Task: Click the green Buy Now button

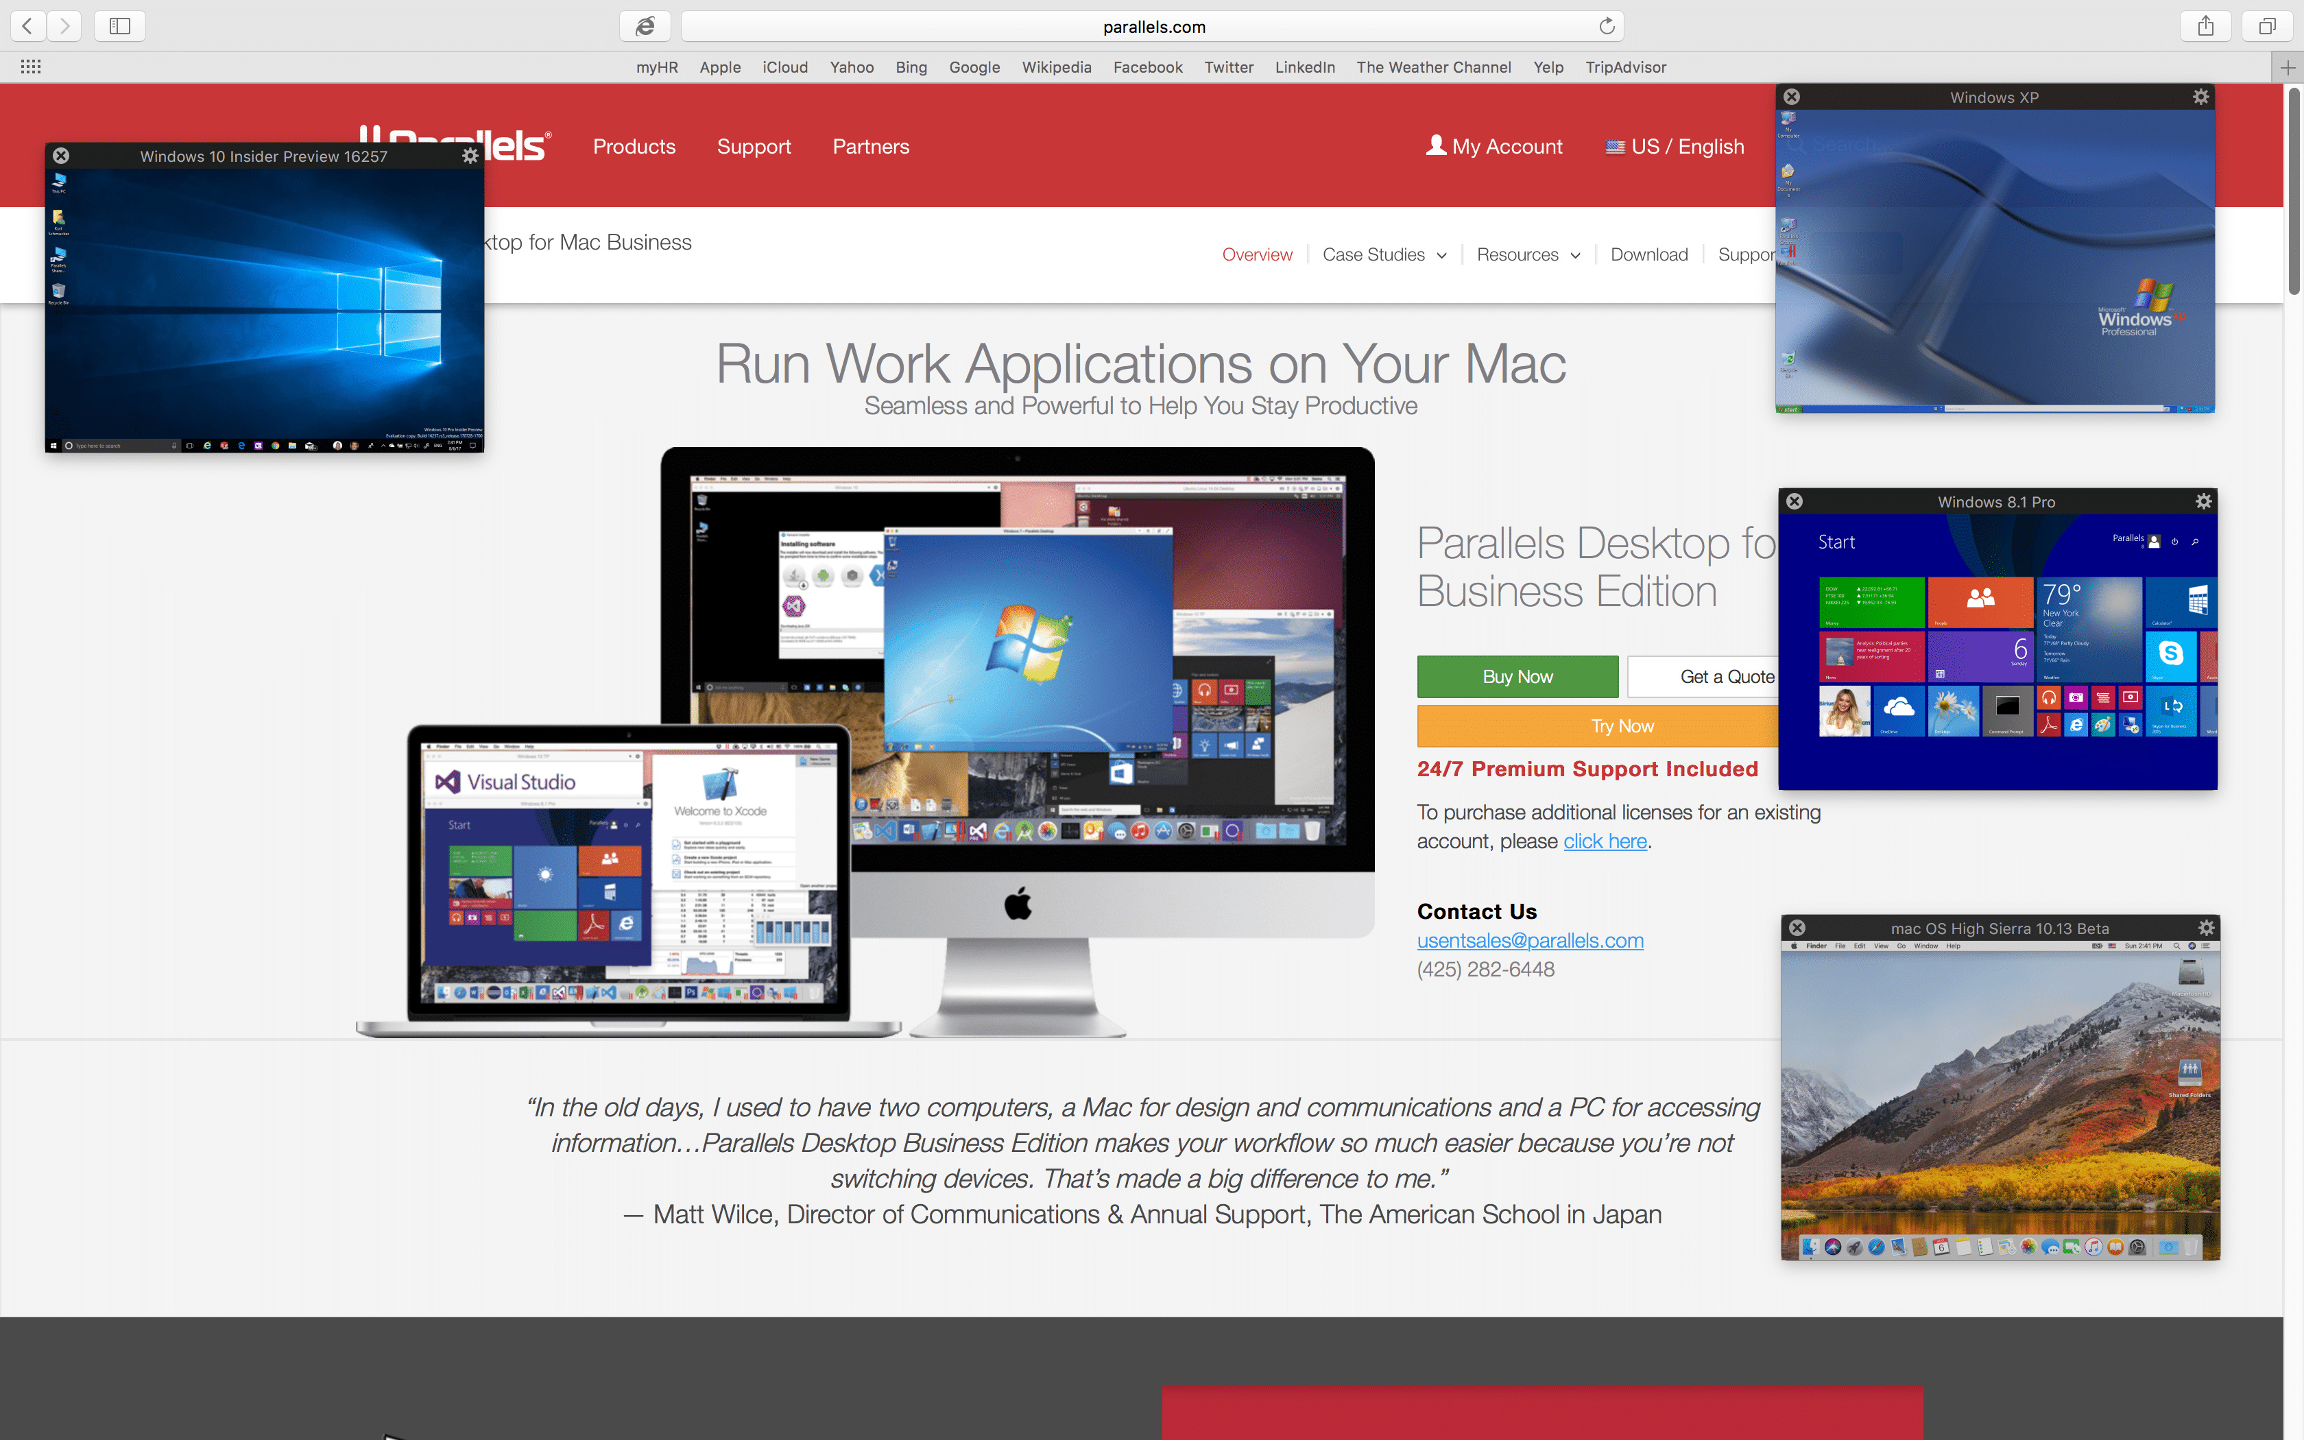Action: coord(1517,676)
